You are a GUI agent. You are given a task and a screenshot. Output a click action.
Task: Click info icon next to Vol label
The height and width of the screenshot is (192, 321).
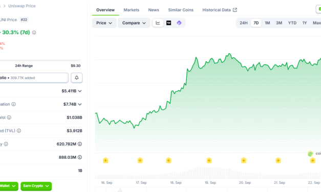(9, 117)
